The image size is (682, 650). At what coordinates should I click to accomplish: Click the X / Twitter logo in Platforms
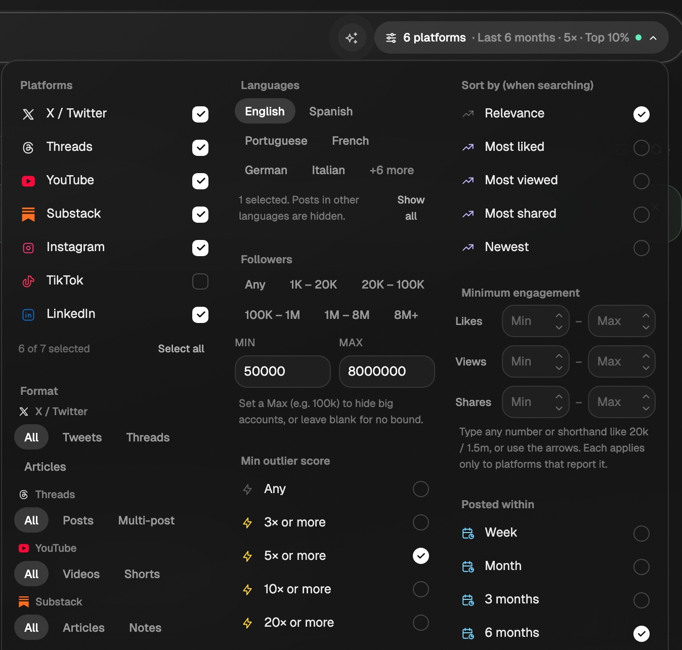tap(28, 114)
